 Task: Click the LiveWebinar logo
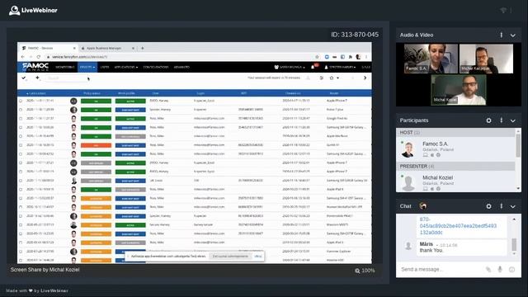pyautogui.click(x=33, y=11)
